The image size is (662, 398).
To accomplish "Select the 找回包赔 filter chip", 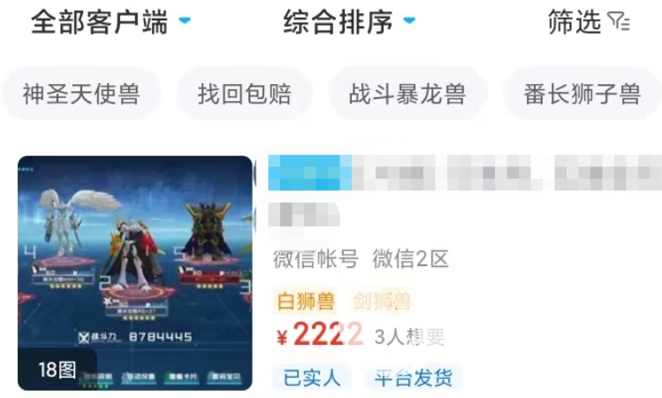I will [x=245, y=94].
